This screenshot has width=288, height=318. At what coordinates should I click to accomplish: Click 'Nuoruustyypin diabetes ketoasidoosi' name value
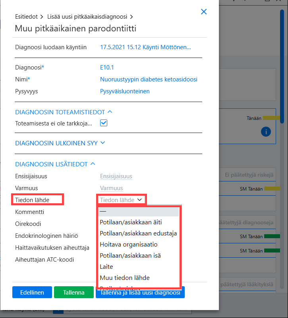coord(149,79)
